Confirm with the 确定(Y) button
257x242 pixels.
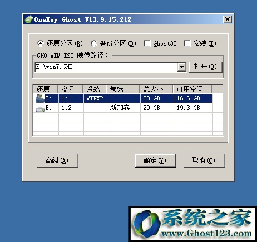(x=155, y=160)
